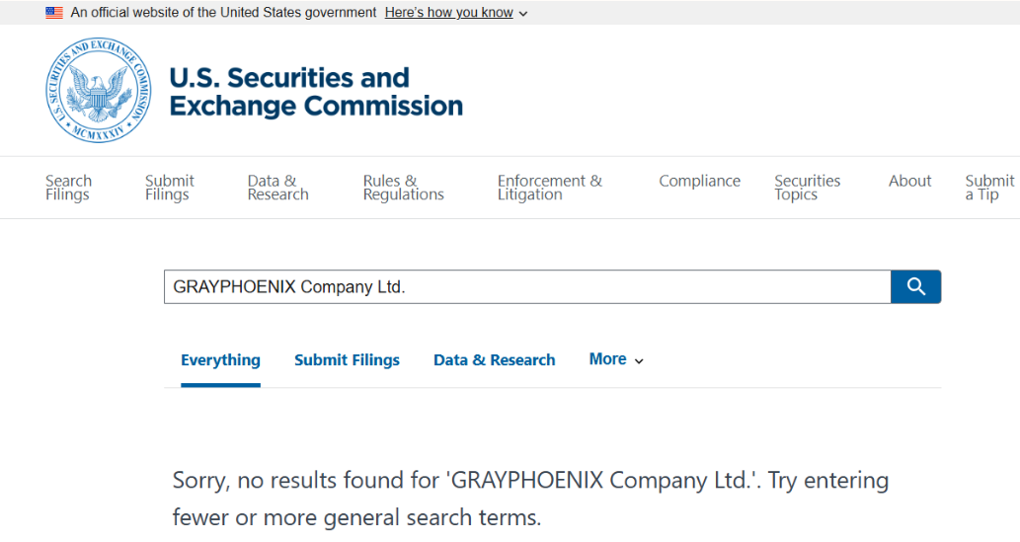Open the About navigation menu

click(x=909, y=181)
